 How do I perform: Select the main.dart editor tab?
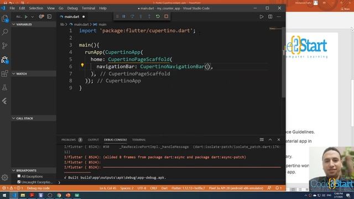[72, 17]
